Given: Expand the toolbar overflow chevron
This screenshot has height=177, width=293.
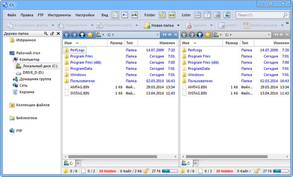Looking at the screenshot, I should point(288,23).
